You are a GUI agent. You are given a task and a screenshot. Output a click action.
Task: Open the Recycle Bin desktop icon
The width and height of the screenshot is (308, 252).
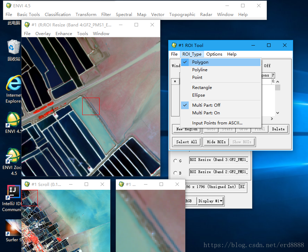point(14,50)
